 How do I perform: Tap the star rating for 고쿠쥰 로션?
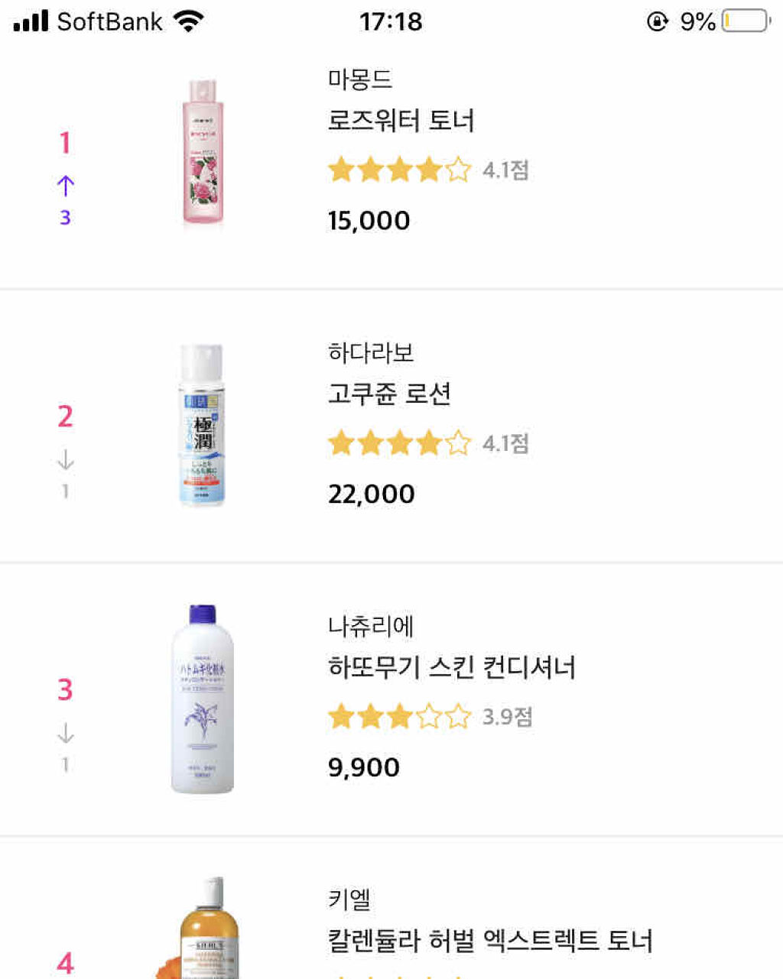pos(399,443)
